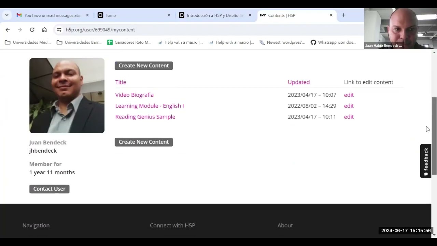
Task: Reload the current page
Action: tap(32, 30)
